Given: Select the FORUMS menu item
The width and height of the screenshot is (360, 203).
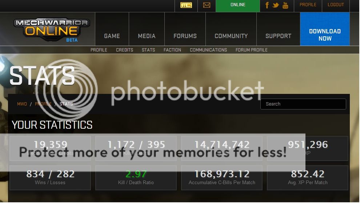Looking at the screenshot, I should [x=185, y=36].
